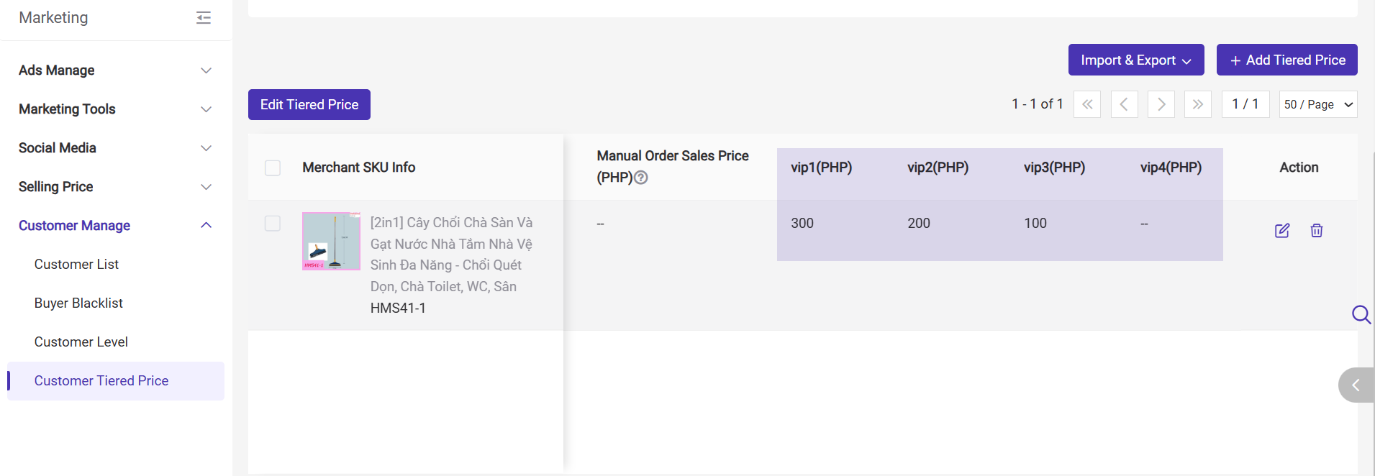1375x476 pixels.
Task: Open the 50 / Page size dropdown
Action: (1318, 104)
